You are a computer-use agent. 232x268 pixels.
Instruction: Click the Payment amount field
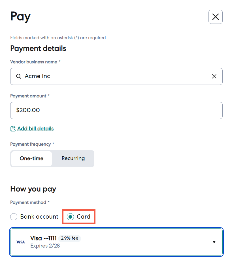[116, 110]
